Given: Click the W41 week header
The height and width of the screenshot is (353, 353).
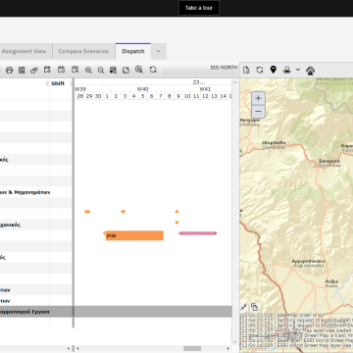Looking at the screenshot, I should [205, 89].
